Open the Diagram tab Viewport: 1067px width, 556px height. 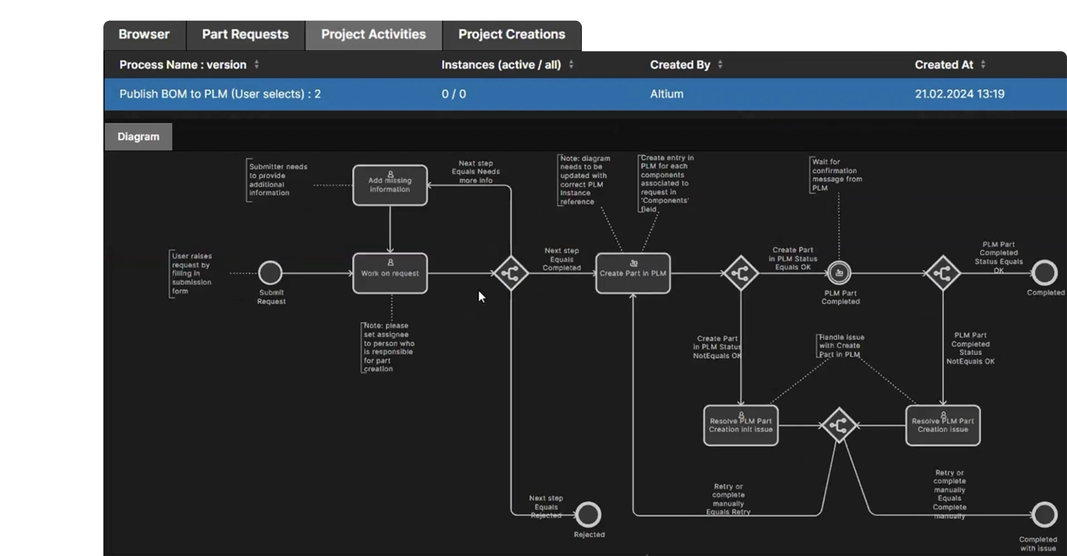click(138, 137)
